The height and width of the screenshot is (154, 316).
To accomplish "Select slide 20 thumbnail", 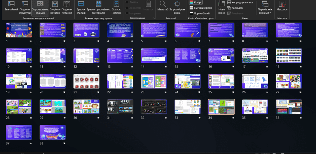I will click(53, 81).
